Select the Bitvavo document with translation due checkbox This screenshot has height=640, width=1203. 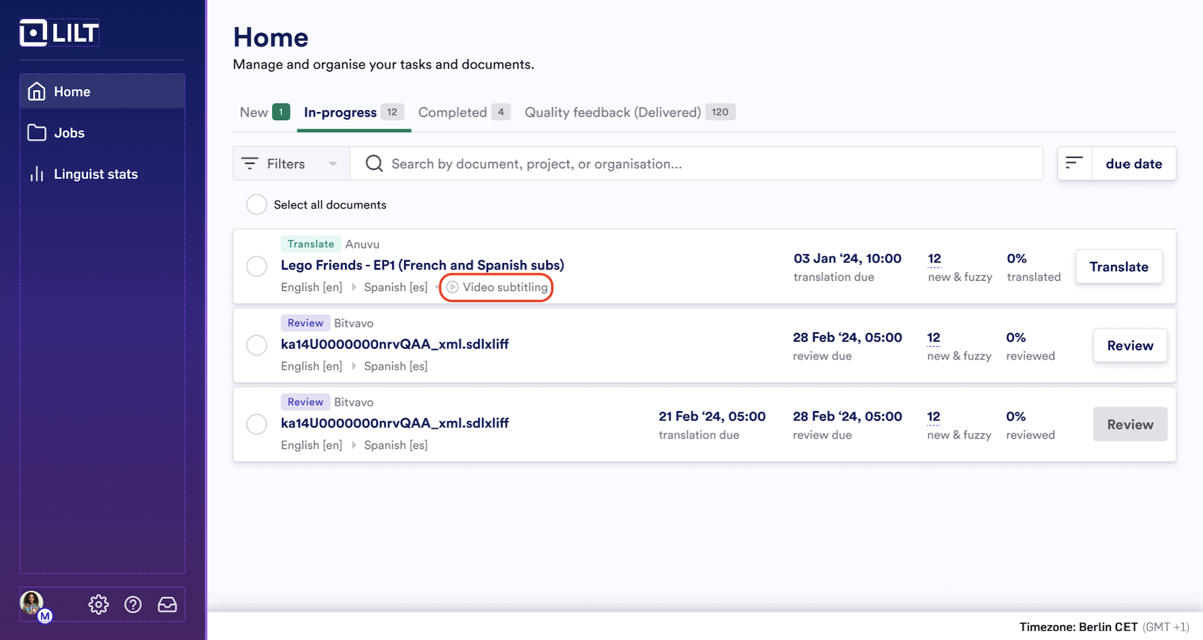[256, 424]
